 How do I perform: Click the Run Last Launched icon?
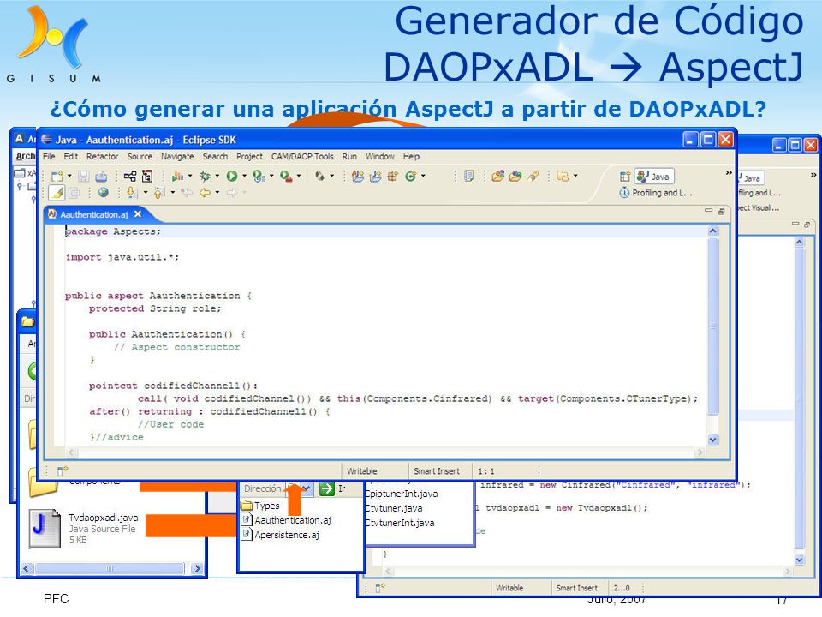pos(259,177)
